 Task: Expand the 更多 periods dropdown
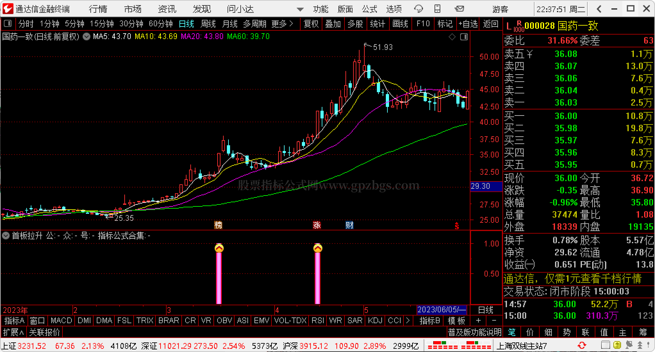pyautogui.click(x=282, y=24)
